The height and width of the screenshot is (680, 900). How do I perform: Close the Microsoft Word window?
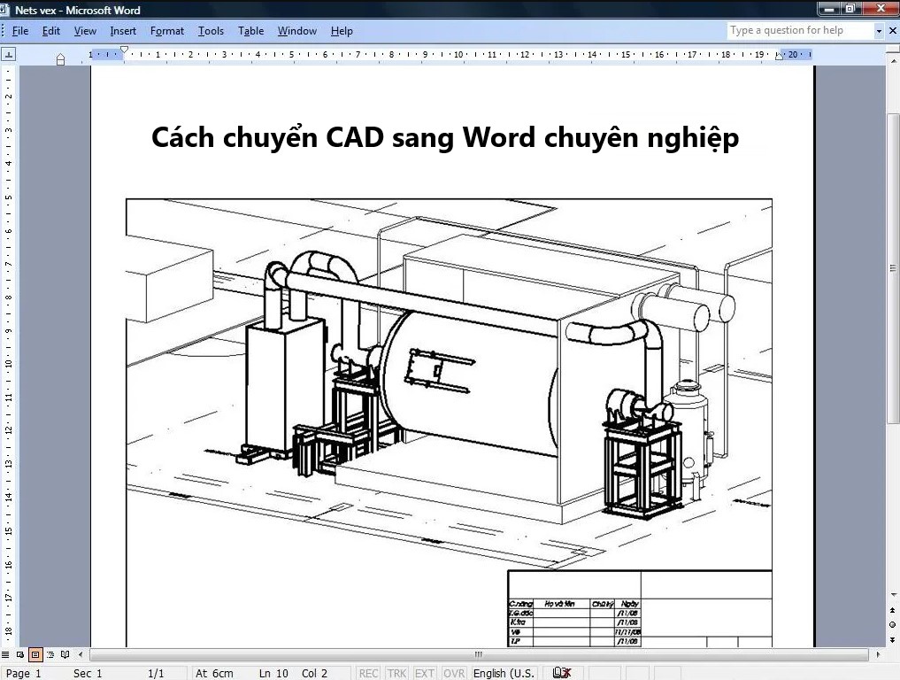point(881,9)
